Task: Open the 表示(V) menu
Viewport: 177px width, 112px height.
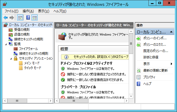Action: click(x=43, y=11)
